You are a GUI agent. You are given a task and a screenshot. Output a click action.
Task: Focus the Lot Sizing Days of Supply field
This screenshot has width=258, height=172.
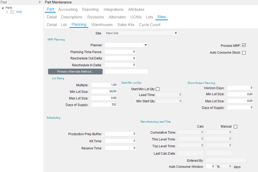(104, 105)
